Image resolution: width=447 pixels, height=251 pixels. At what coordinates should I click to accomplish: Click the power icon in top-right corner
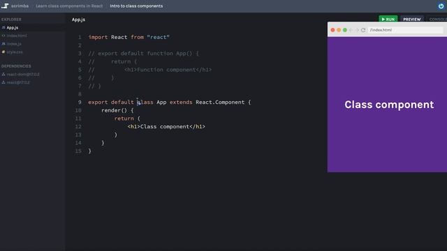click(x=441, y=6)
